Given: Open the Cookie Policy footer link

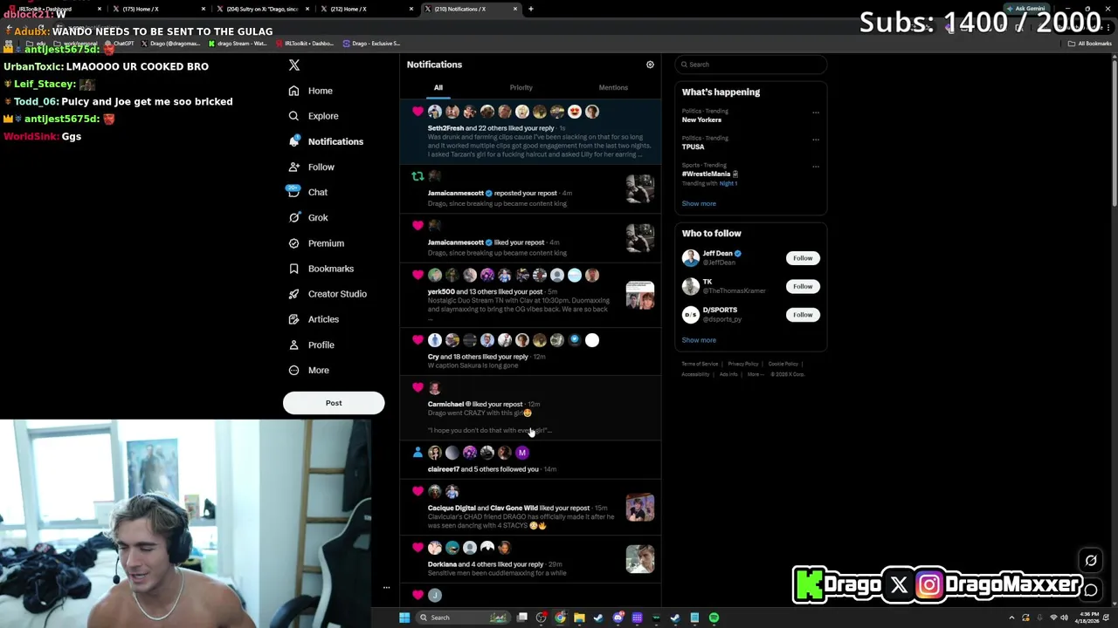Looking at the screenshot, I should 783,364.
